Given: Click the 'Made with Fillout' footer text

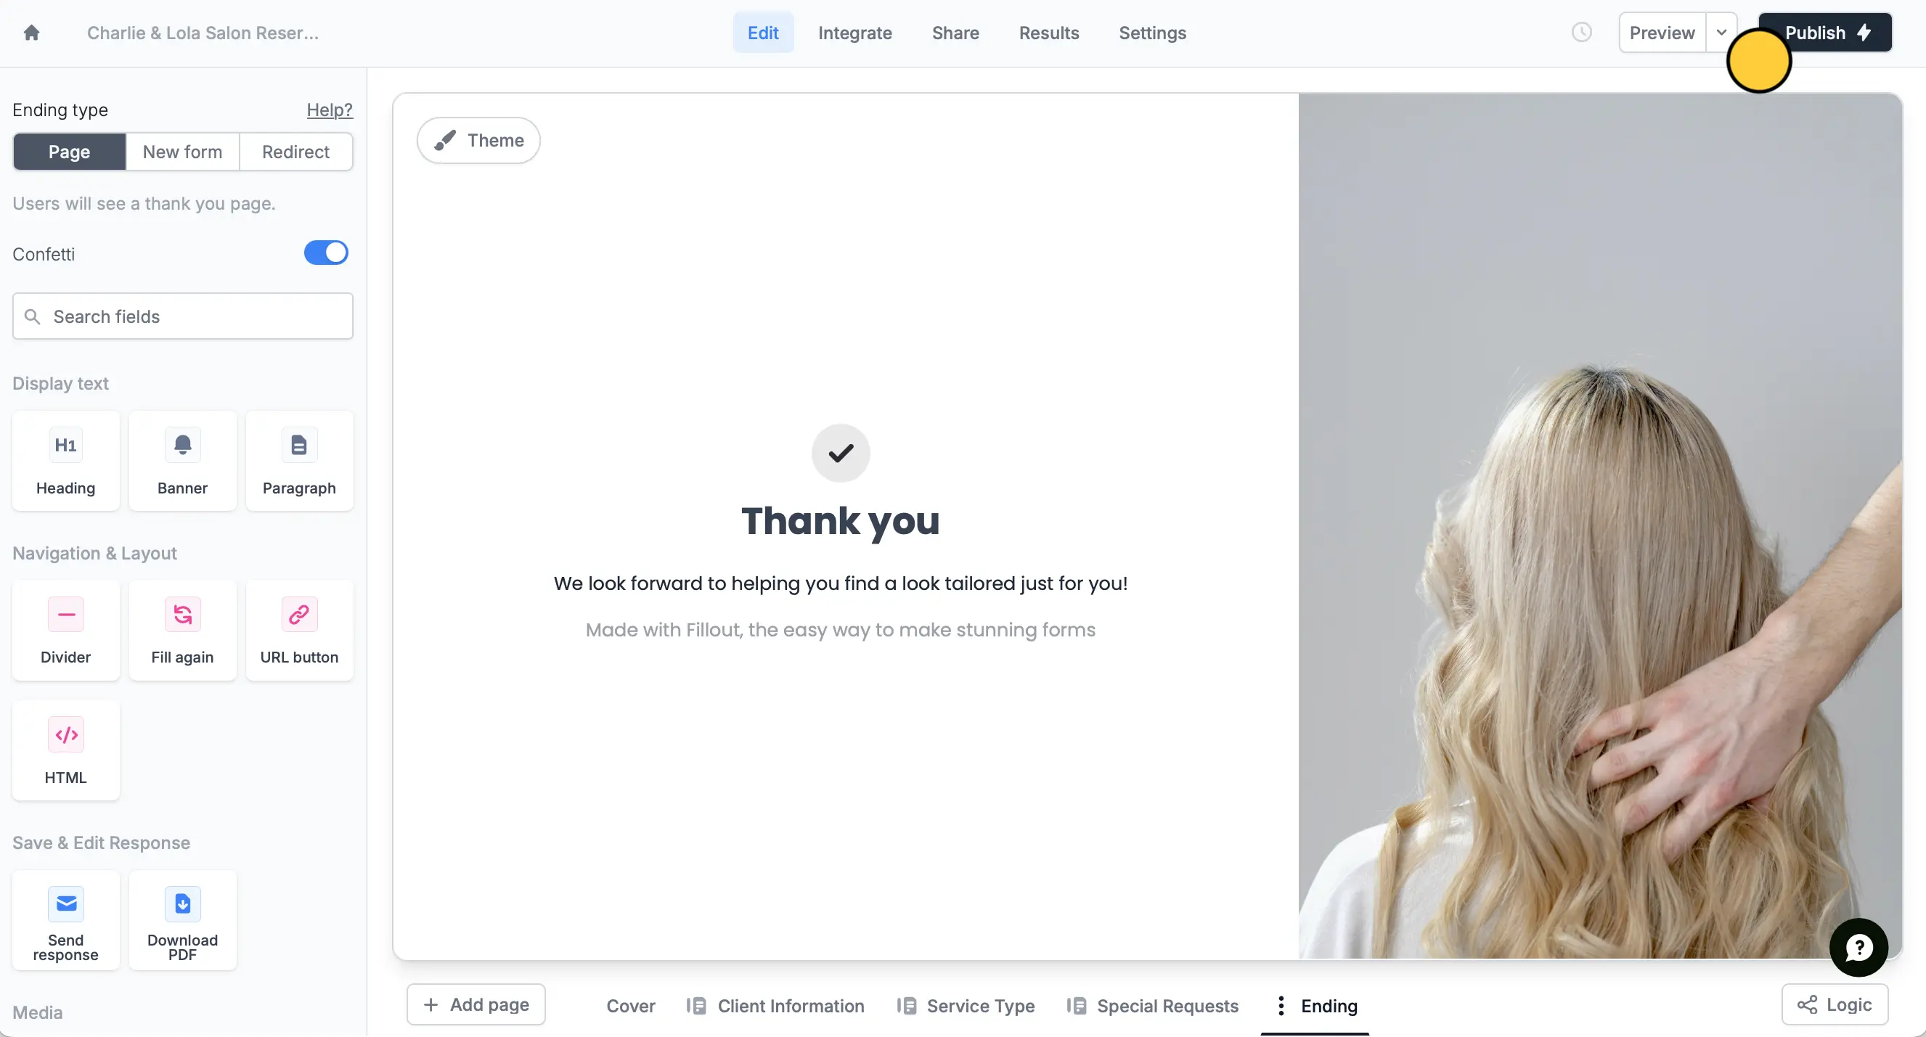Looking at the screenshot, I should point(841,630).
